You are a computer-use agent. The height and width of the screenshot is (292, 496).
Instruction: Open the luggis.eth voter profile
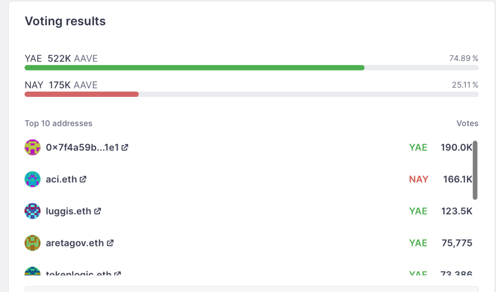[68, 211]
